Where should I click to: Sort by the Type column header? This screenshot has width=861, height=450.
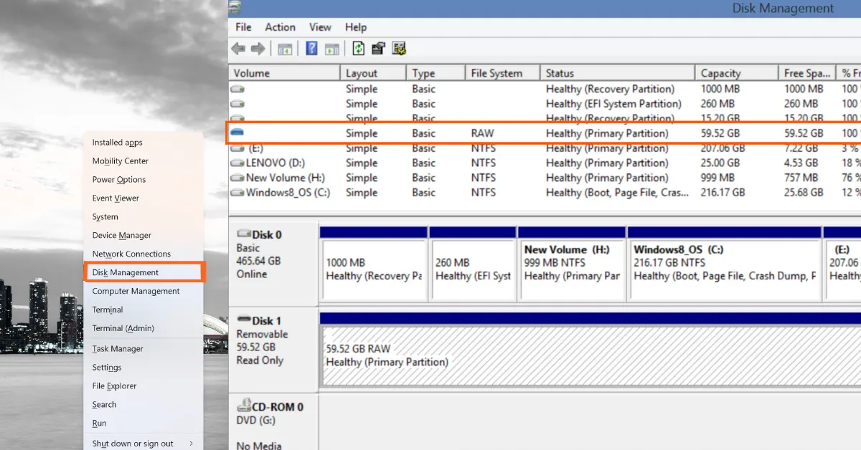click(436, 73)
